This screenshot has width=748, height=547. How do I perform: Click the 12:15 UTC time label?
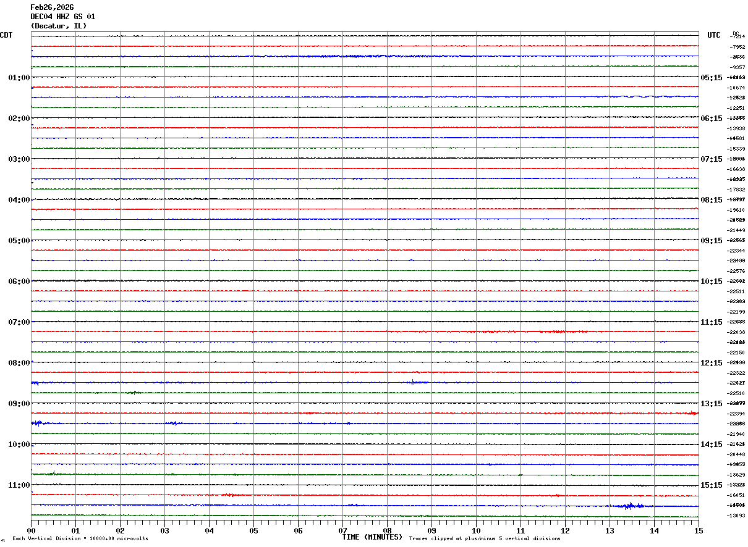pos(711,362)
